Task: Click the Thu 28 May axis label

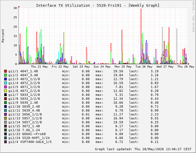Action: [x=186, y=67]
